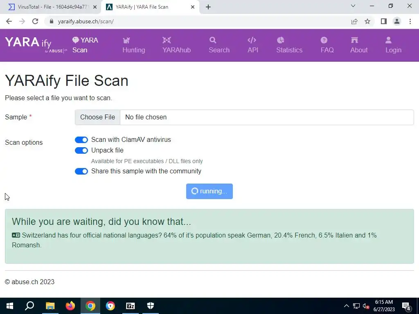
Task: Open Windows Security shield icon
Action: 151,306
